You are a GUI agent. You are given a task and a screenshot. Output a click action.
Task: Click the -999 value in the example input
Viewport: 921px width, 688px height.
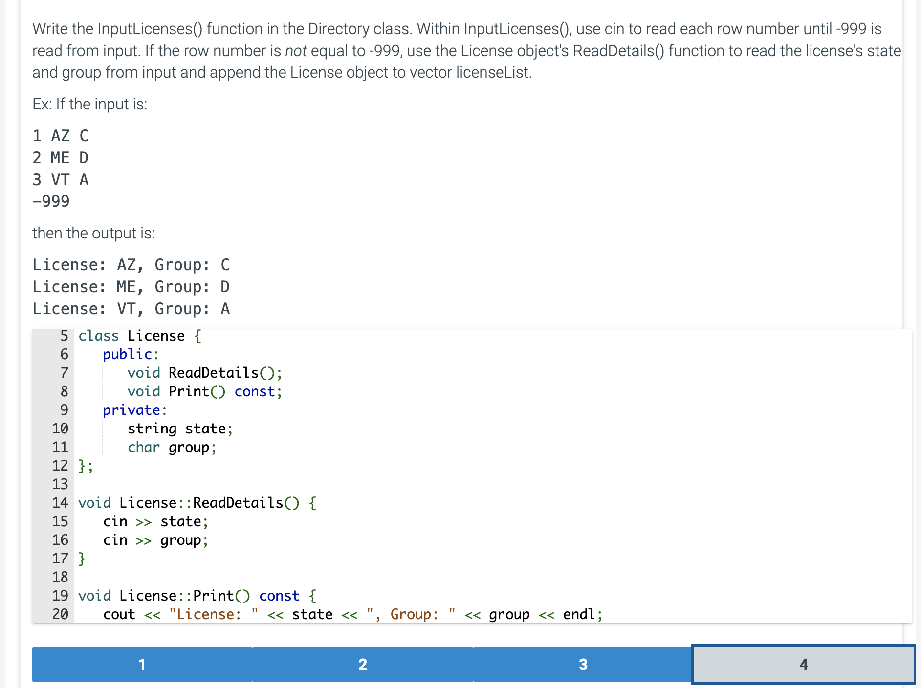50,200
